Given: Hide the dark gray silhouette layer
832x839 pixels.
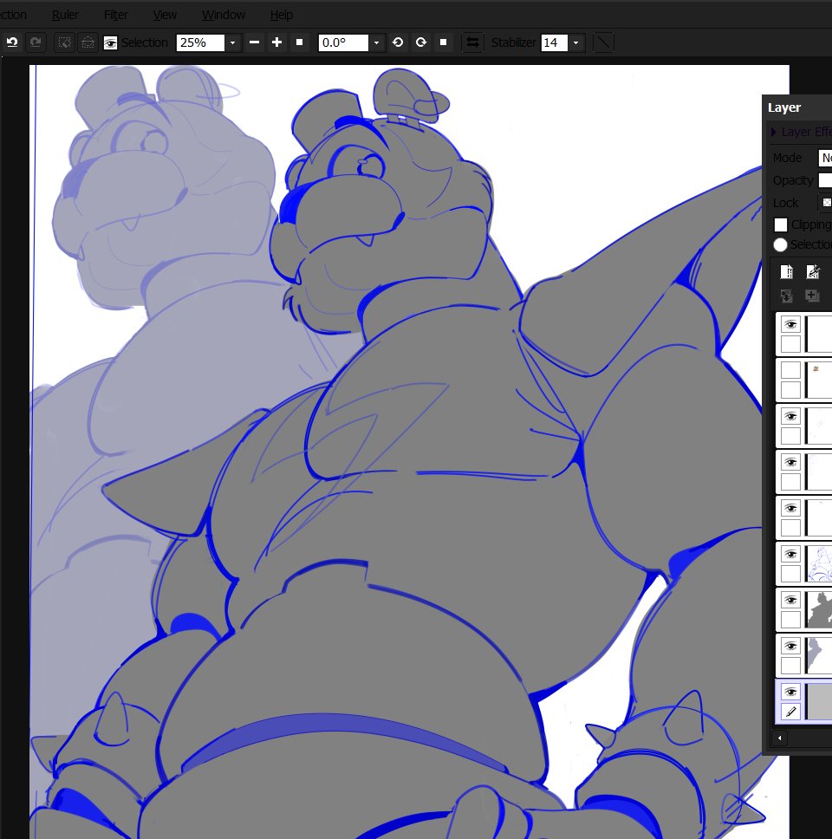Looking at the screenshot, I should tap(790, 601).
